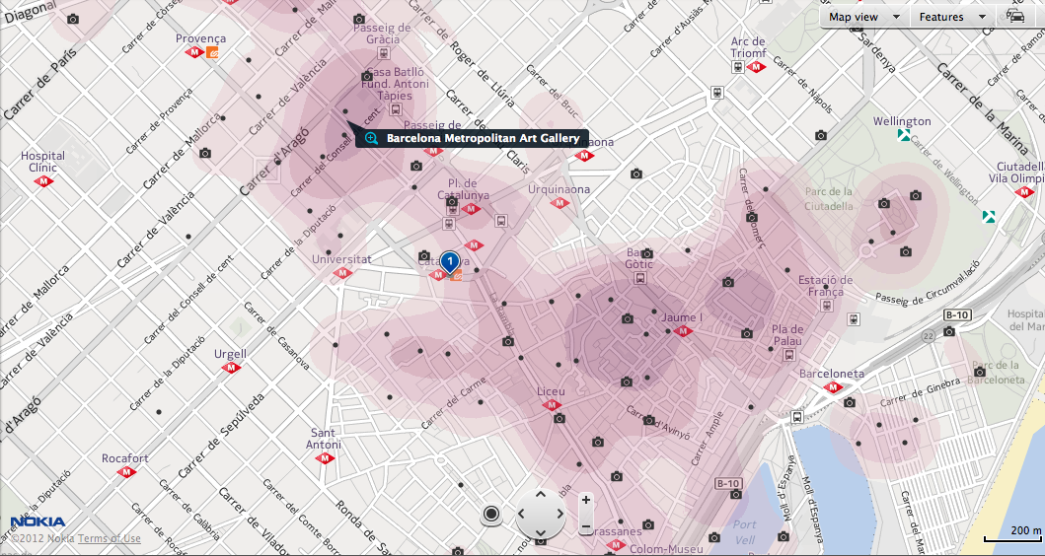Click the camera icon near Diagonal label
The image size is (1045, 556).
click(73, 20)
